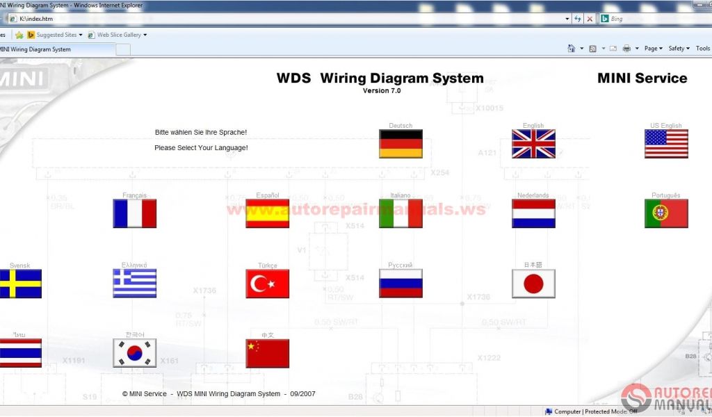The width and height of the screenshot is (712, 417).
Task: Pick the Japanese flag
Action: click(x=533, y=284)
